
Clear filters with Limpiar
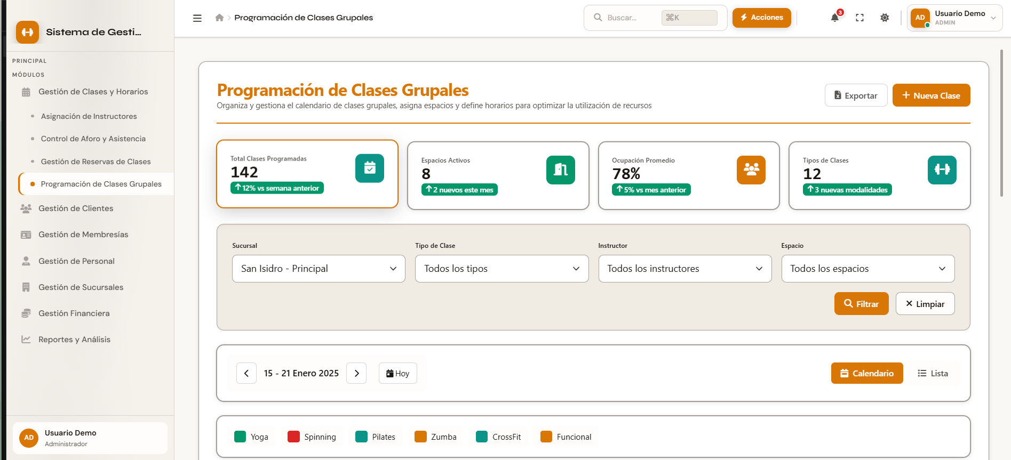925,304
